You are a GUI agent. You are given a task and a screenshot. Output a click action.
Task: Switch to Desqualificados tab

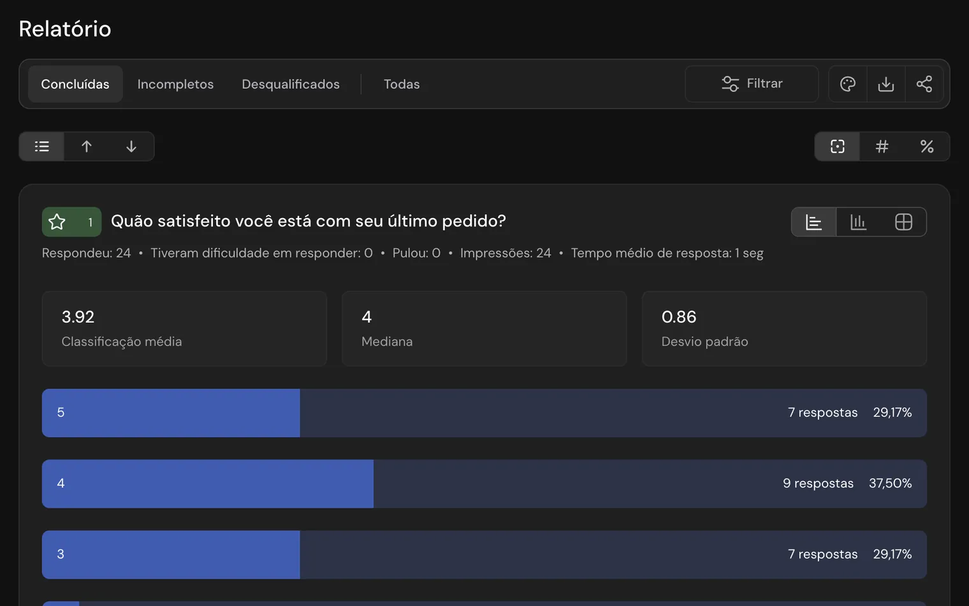[x=291, y=84]
